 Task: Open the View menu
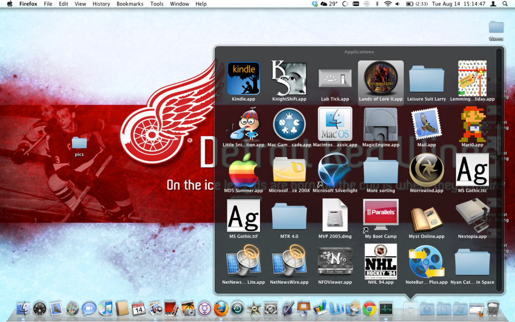(80, 4)
